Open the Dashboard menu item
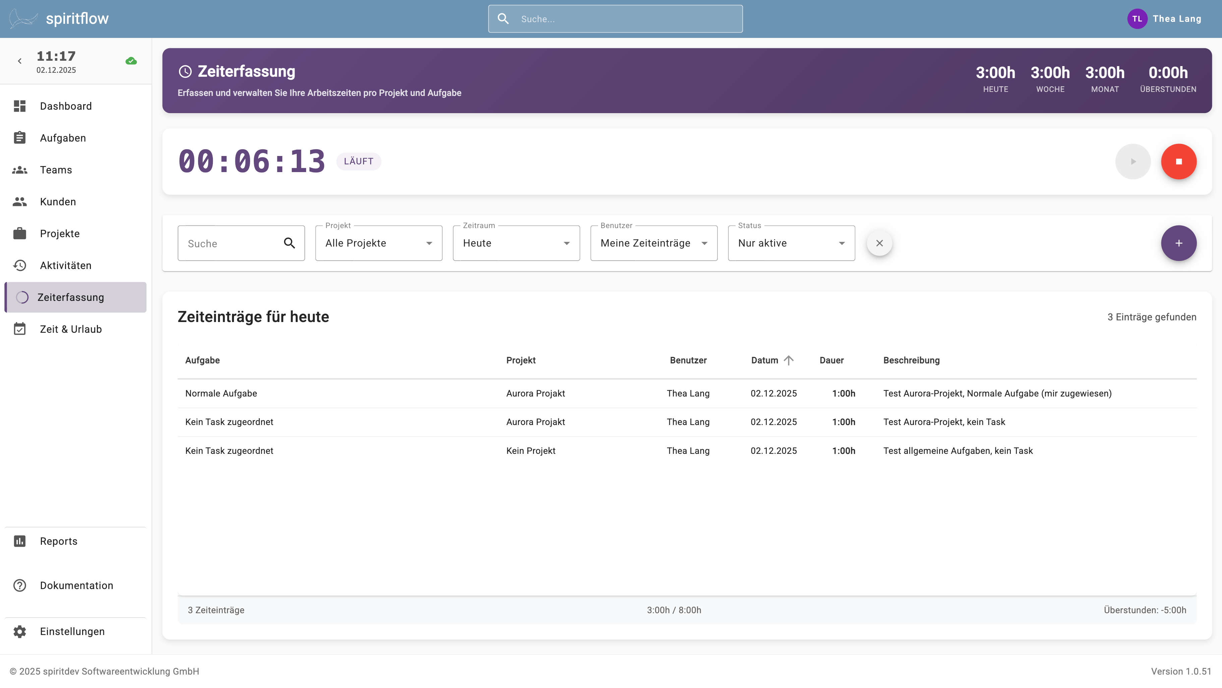This screenshot has height=688, width=1222. (x=75, y=106)
